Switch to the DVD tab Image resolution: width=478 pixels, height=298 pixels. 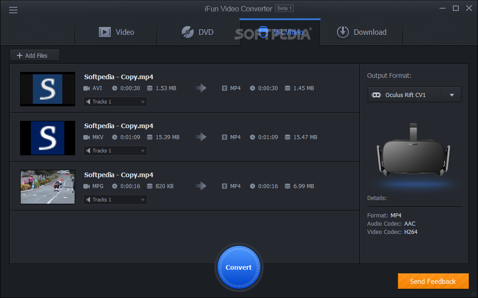pyautogui.click(x=198, y=32)
